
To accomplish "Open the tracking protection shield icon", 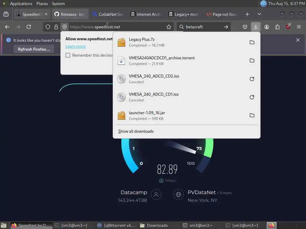I will coord(48,27).
